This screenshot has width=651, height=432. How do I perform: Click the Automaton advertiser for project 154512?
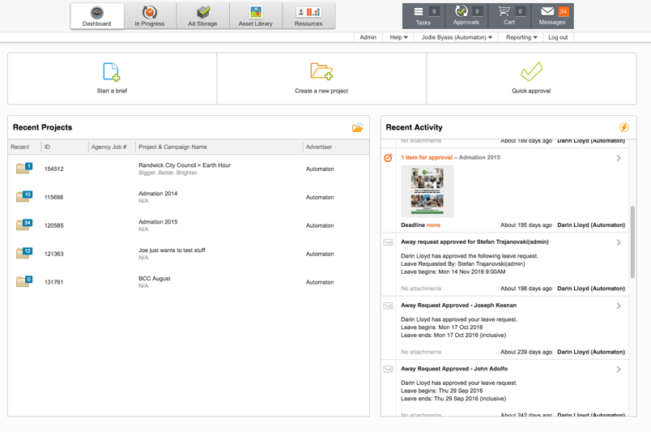(320, 169)
